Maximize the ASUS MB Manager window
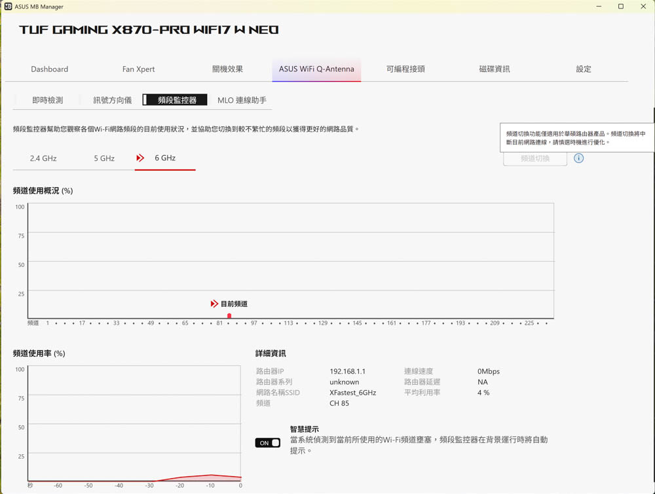 click(621, 7)
